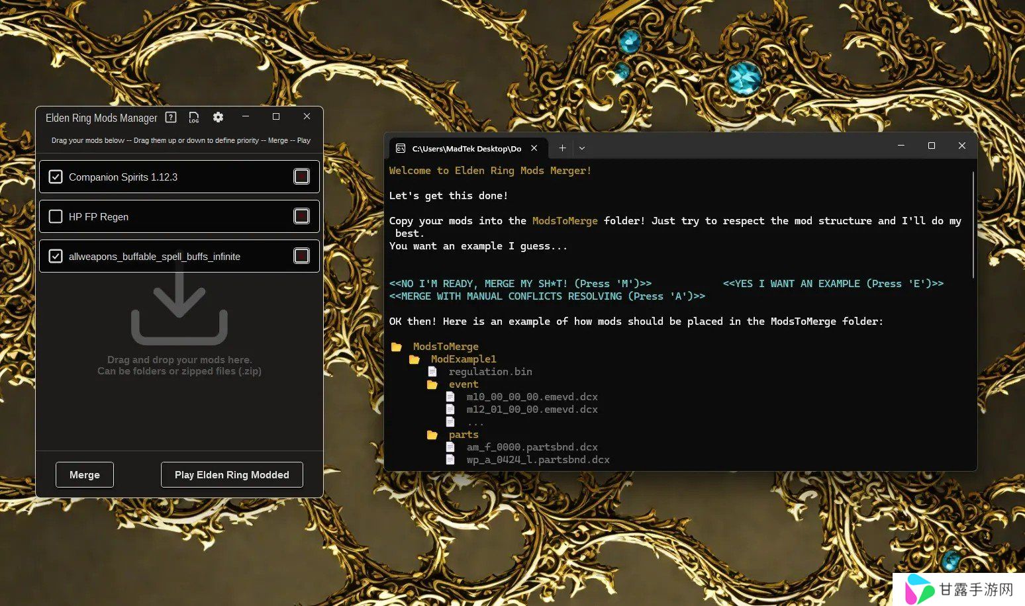
Task: Click the parts folder icon
Action: tap(432, 435)
